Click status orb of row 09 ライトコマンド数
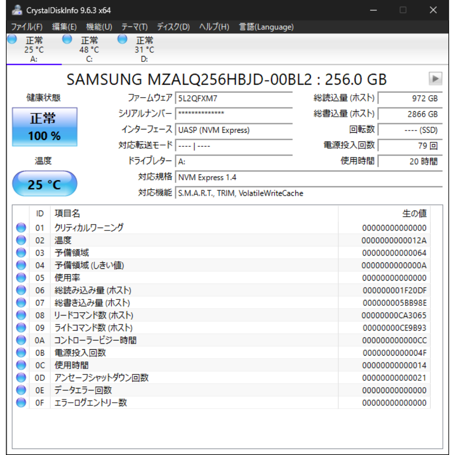Viewport: 455px width, 455px height. point(21,327)
